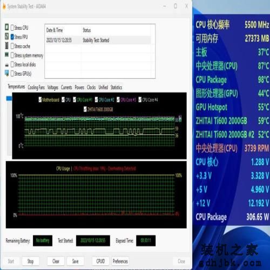Open the Currents tab
Screen dimensions: 270x270
(x=66, y=87)
